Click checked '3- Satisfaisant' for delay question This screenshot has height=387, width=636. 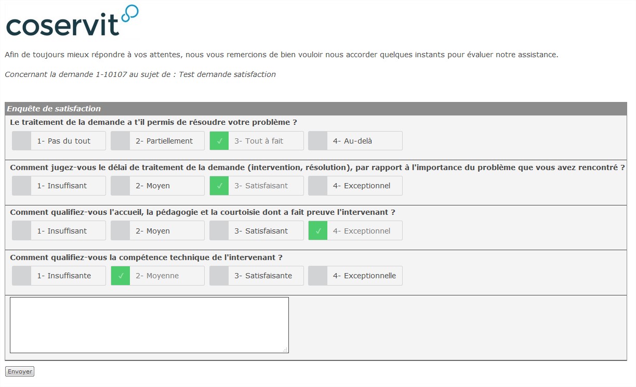coord(256,186)
